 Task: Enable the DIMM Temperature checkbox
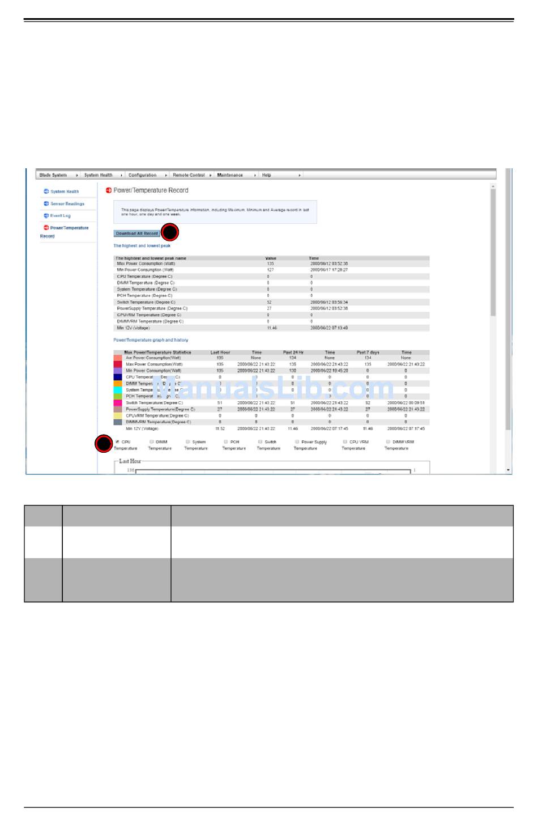tap(151, 441)
